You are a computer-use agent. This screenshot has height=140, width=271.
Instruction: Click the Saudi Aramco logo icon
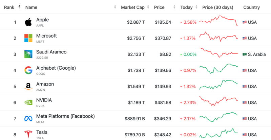pyautogui.click(x=28, y=54)
